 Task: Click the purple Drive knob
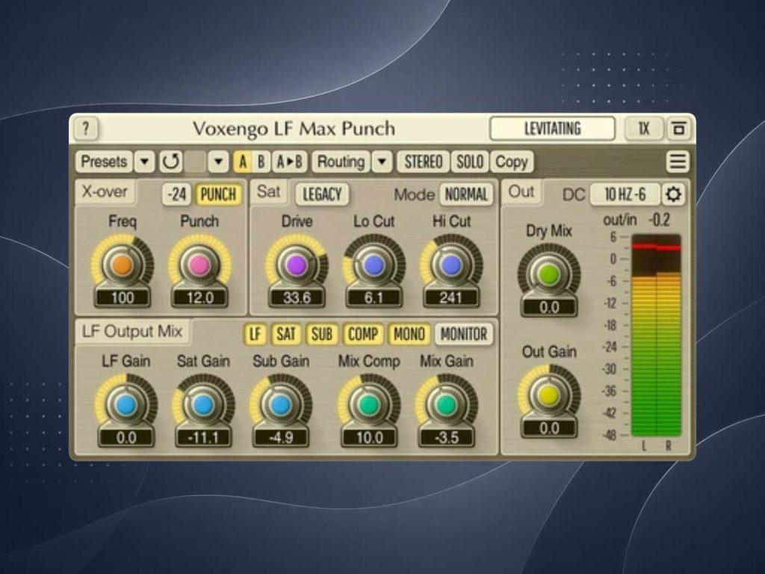[296, 265]
